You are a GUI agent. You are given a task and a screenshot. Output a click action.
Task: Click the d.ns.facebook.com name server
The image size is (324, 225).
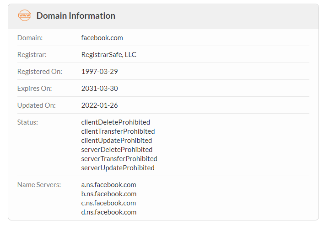pos(109,212)
